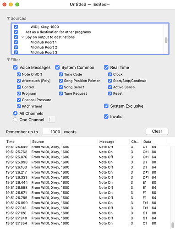Select the 19:51:25.762 event row
Image resolution: width=175 pixels, height=229 pixels.
pyautogui.click(x=85, y=152)
